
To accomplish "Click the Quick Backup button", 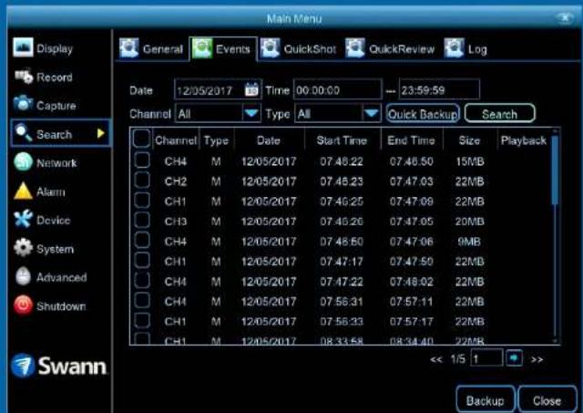I will (x=423, y=113).
